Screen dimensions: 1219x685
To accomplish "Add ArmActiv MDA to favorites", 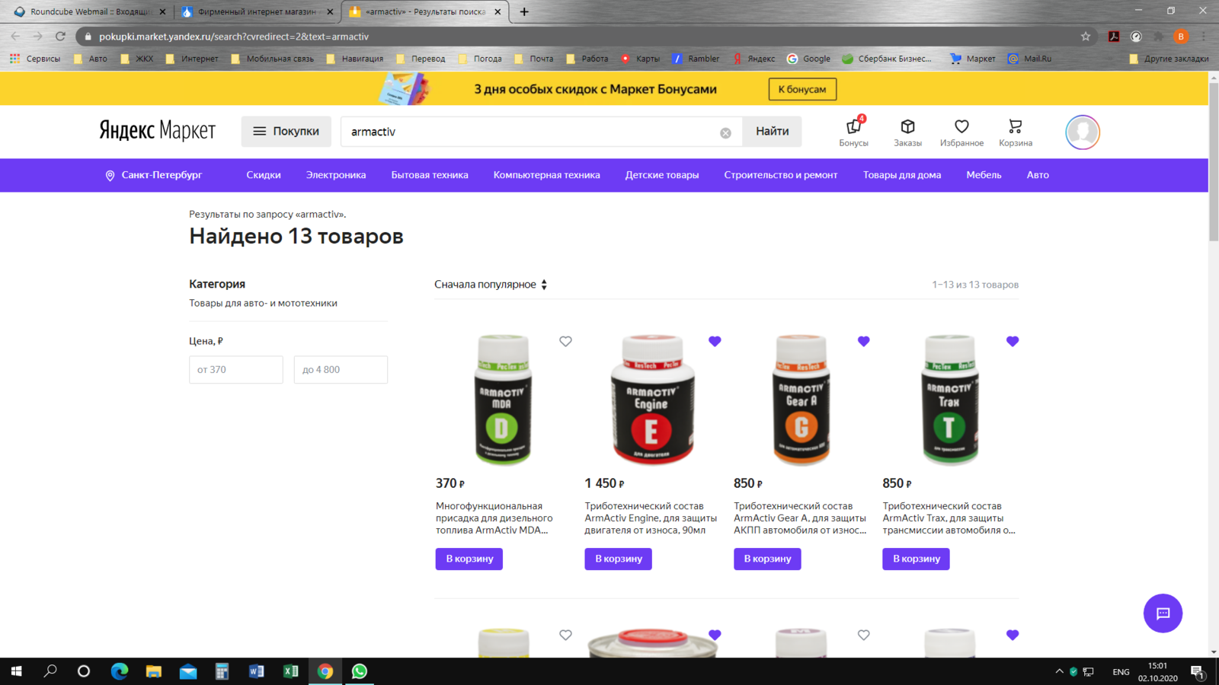I will (565, 342).
